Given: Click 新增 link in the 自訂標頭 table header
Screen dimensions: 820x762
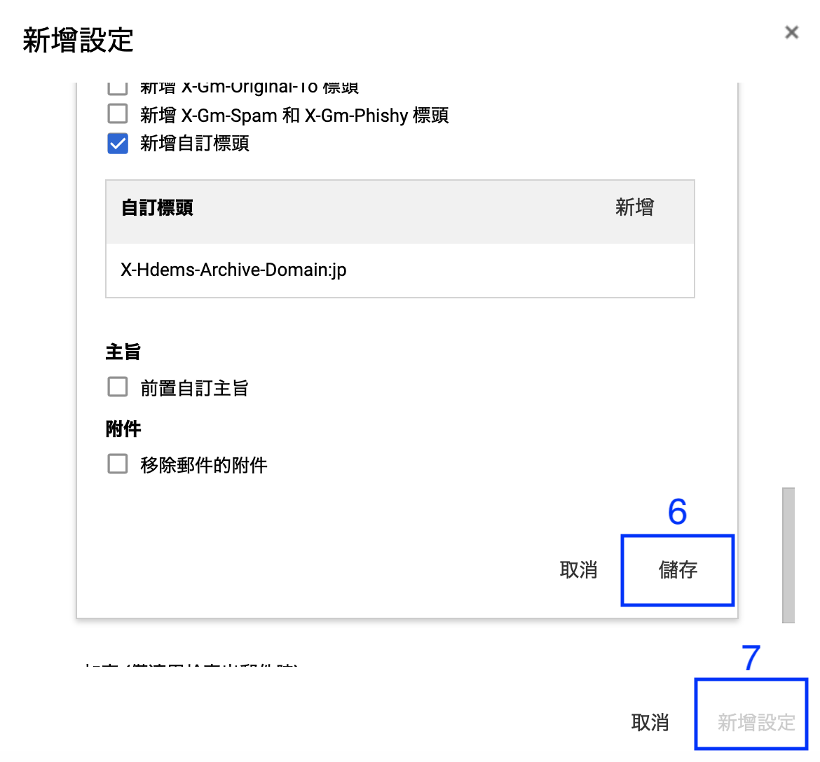Looking at the screenshot, I should [x=634, y=207].
